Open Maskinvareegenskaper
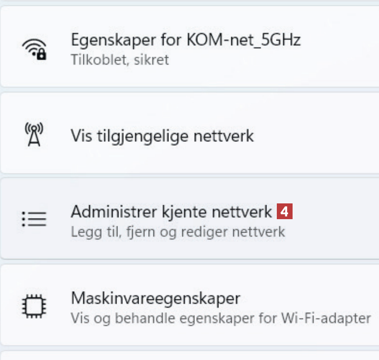The width and height of the screenshot is (379, 360). click(155, 297)
